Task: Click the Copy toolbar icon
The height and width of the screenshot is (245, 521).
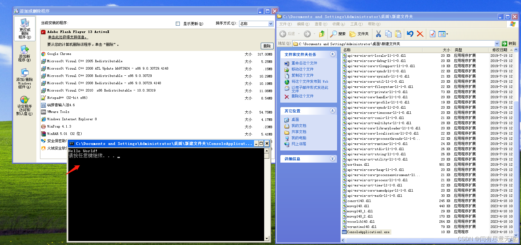Action: (x=388, y=34)
